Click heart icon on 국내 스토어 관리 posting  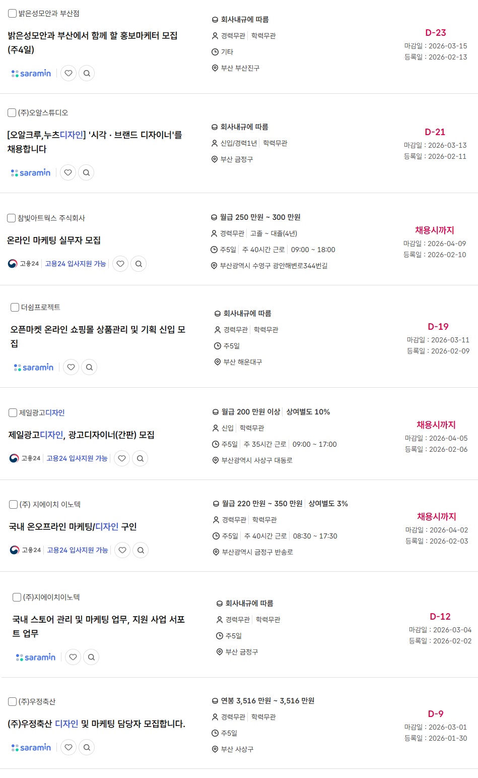coord(73,657)
